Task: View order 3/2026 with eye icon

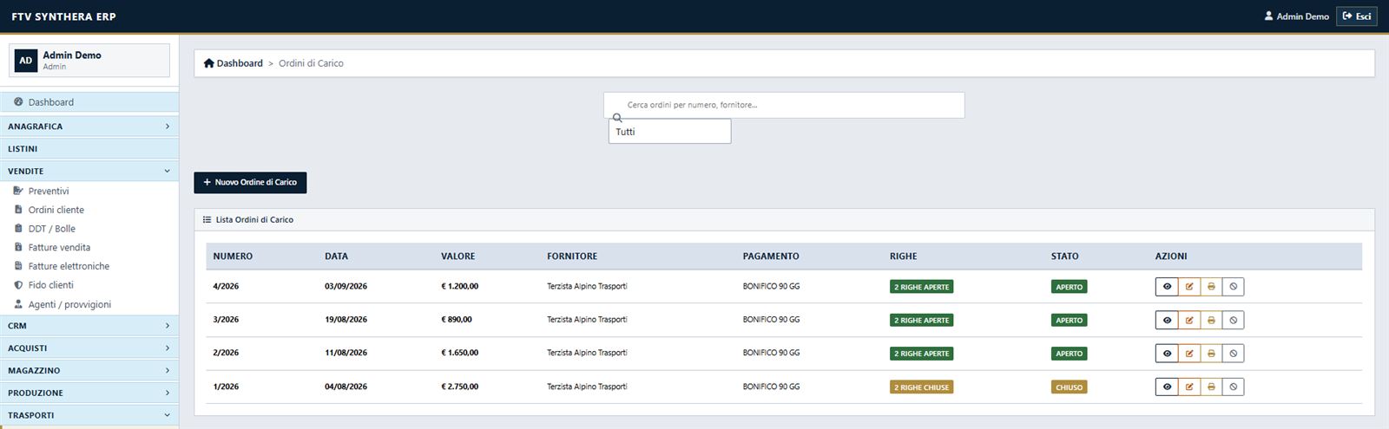Action: (x=1167, y=320)
